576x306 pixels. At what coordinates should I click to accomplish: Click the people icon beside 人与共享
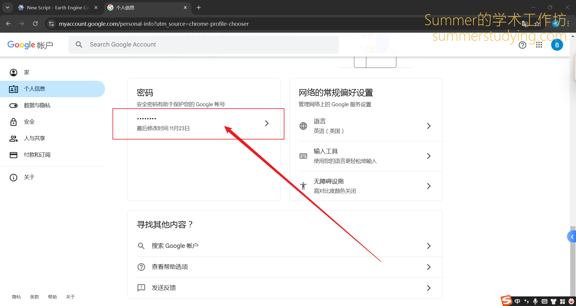click(x=13, y=138)
